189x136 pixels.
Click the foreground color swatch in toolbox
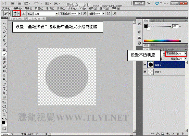pyautogui.click(x=3, y=123)
